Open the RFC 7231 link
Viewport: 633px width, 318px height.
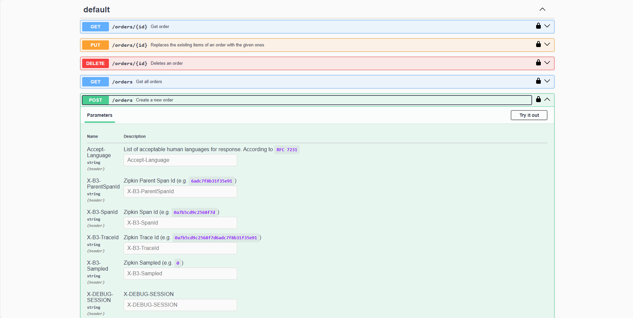click(287, 149)
